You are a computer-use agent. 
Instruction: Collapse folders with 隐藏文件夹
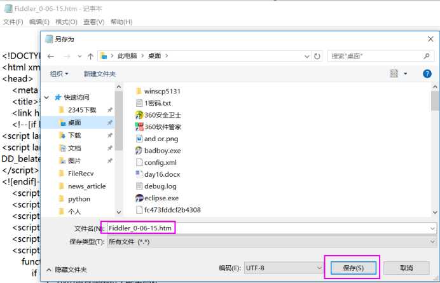click(x=67, y=270)
